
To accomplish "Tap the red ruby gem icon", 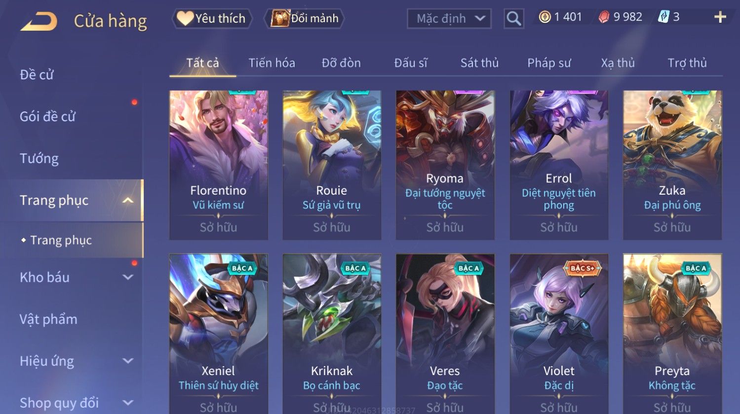I will pyautogui.click(x=604, y=17).
